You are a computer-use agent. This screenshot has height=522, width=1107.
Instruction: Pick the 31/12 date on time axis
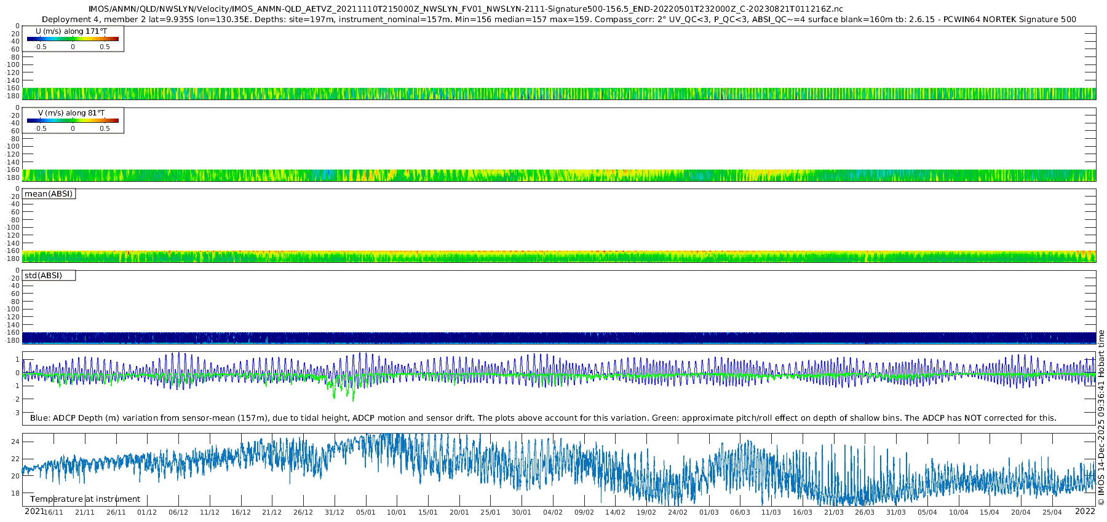pyautogui.click(x=335, y=513)
